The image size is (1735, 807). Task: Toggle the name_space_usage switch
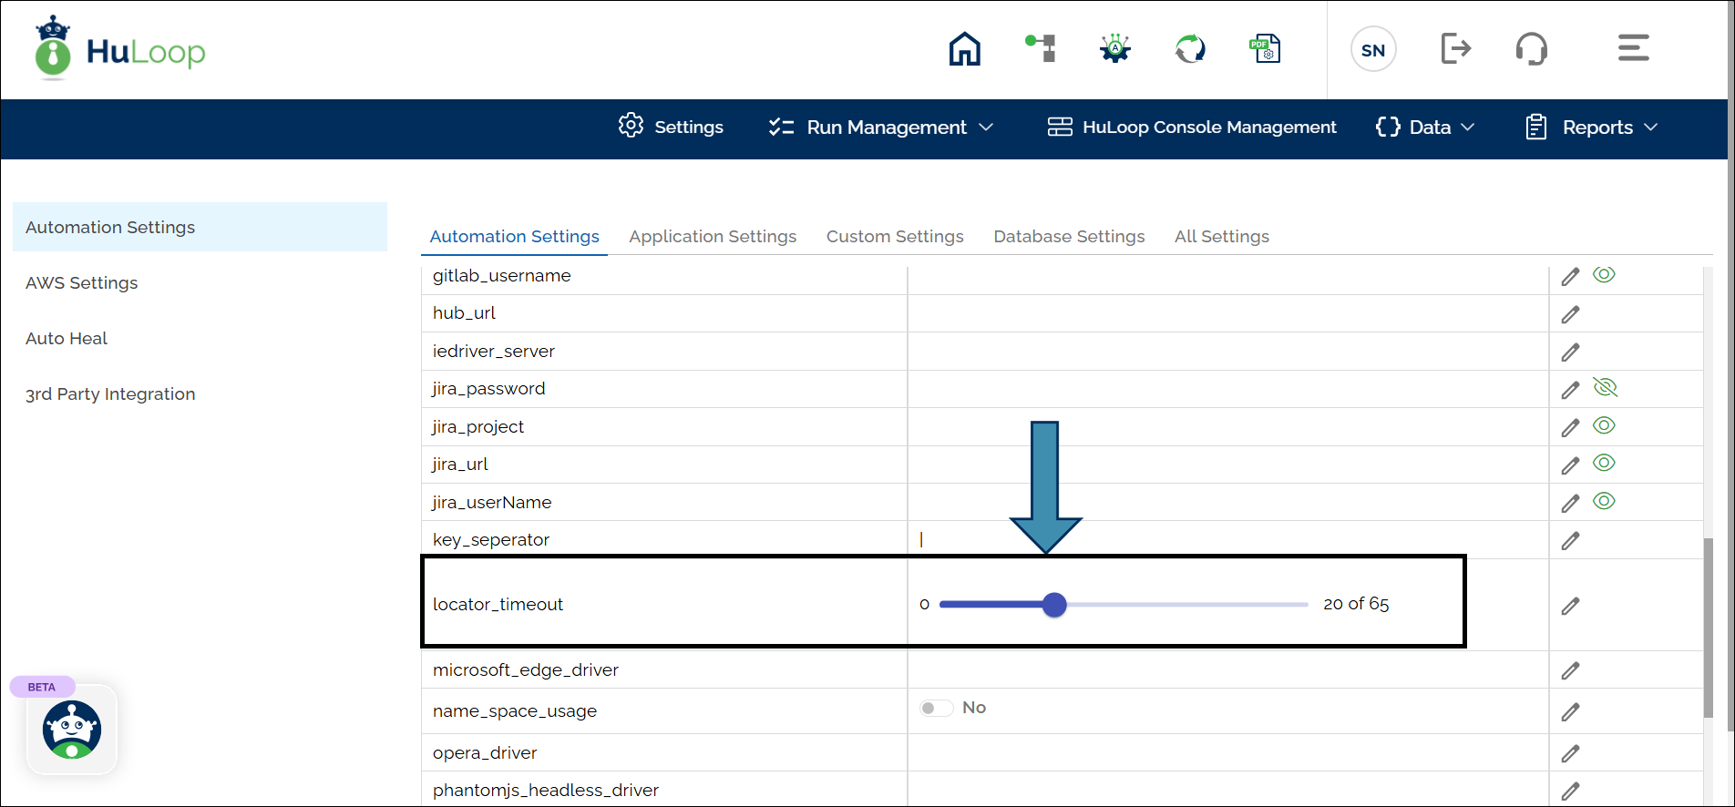(x=936, y=709)
